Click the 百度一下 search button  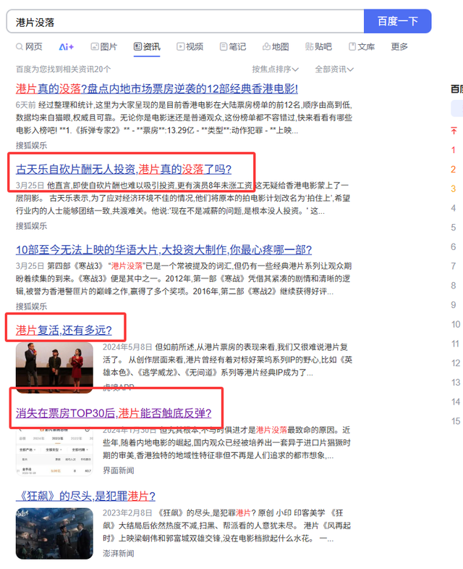point(397,22)
